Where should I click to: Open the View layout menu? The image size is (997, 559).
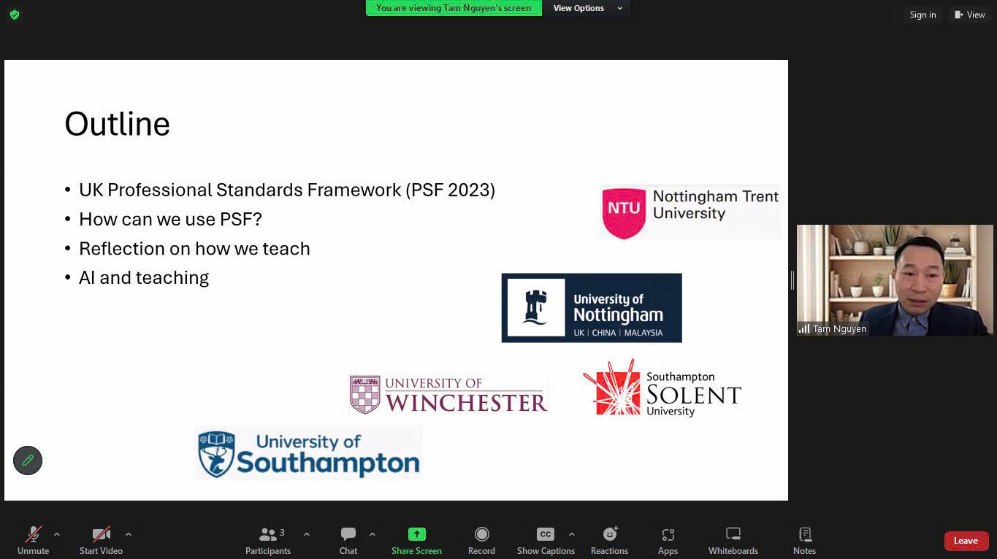970,15
